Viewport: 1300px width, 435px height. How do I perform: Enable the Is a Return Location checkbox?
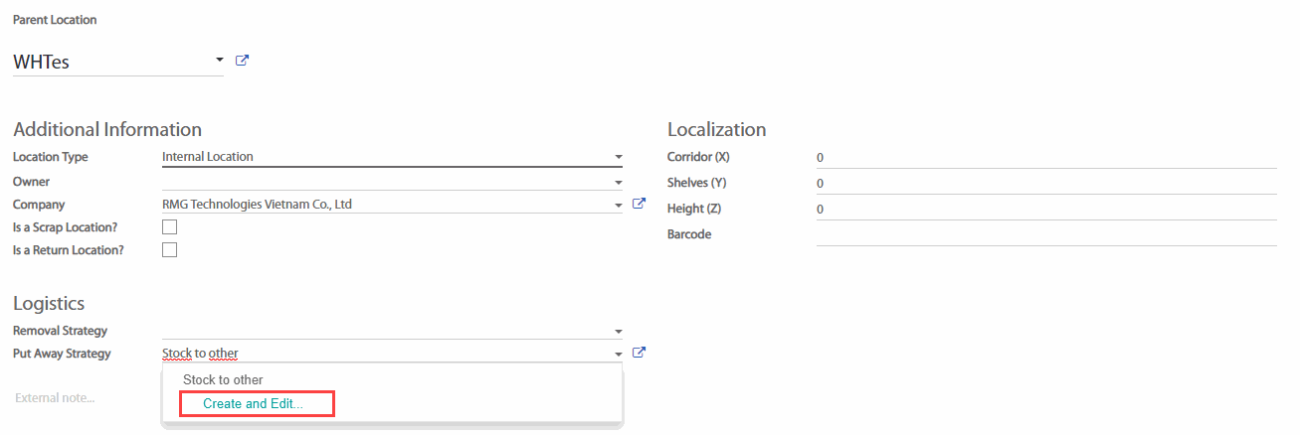pos(169,250)
